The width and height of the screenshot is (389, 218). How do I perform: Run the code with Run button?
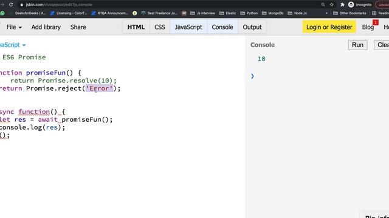point(357,45)
